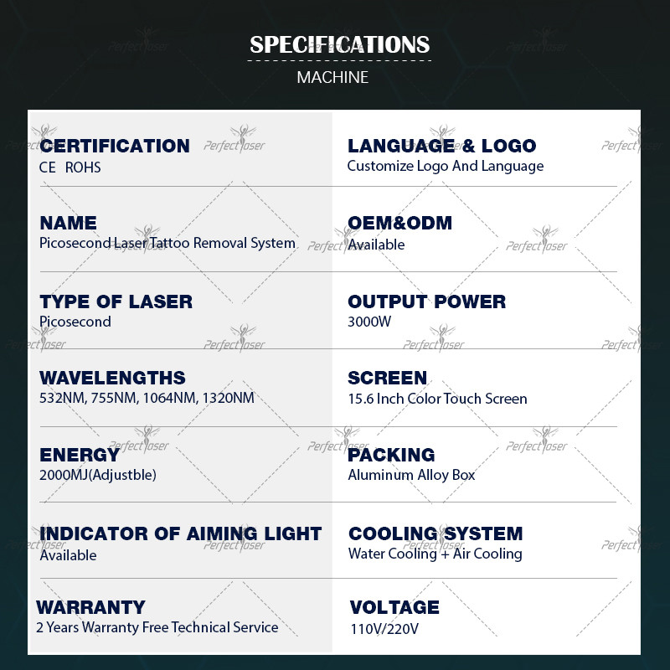This screenshot has width=670, height=670.
Task: Select the CERTIFICATION heading
Action: pyautogui.click(x=115, y=146)
